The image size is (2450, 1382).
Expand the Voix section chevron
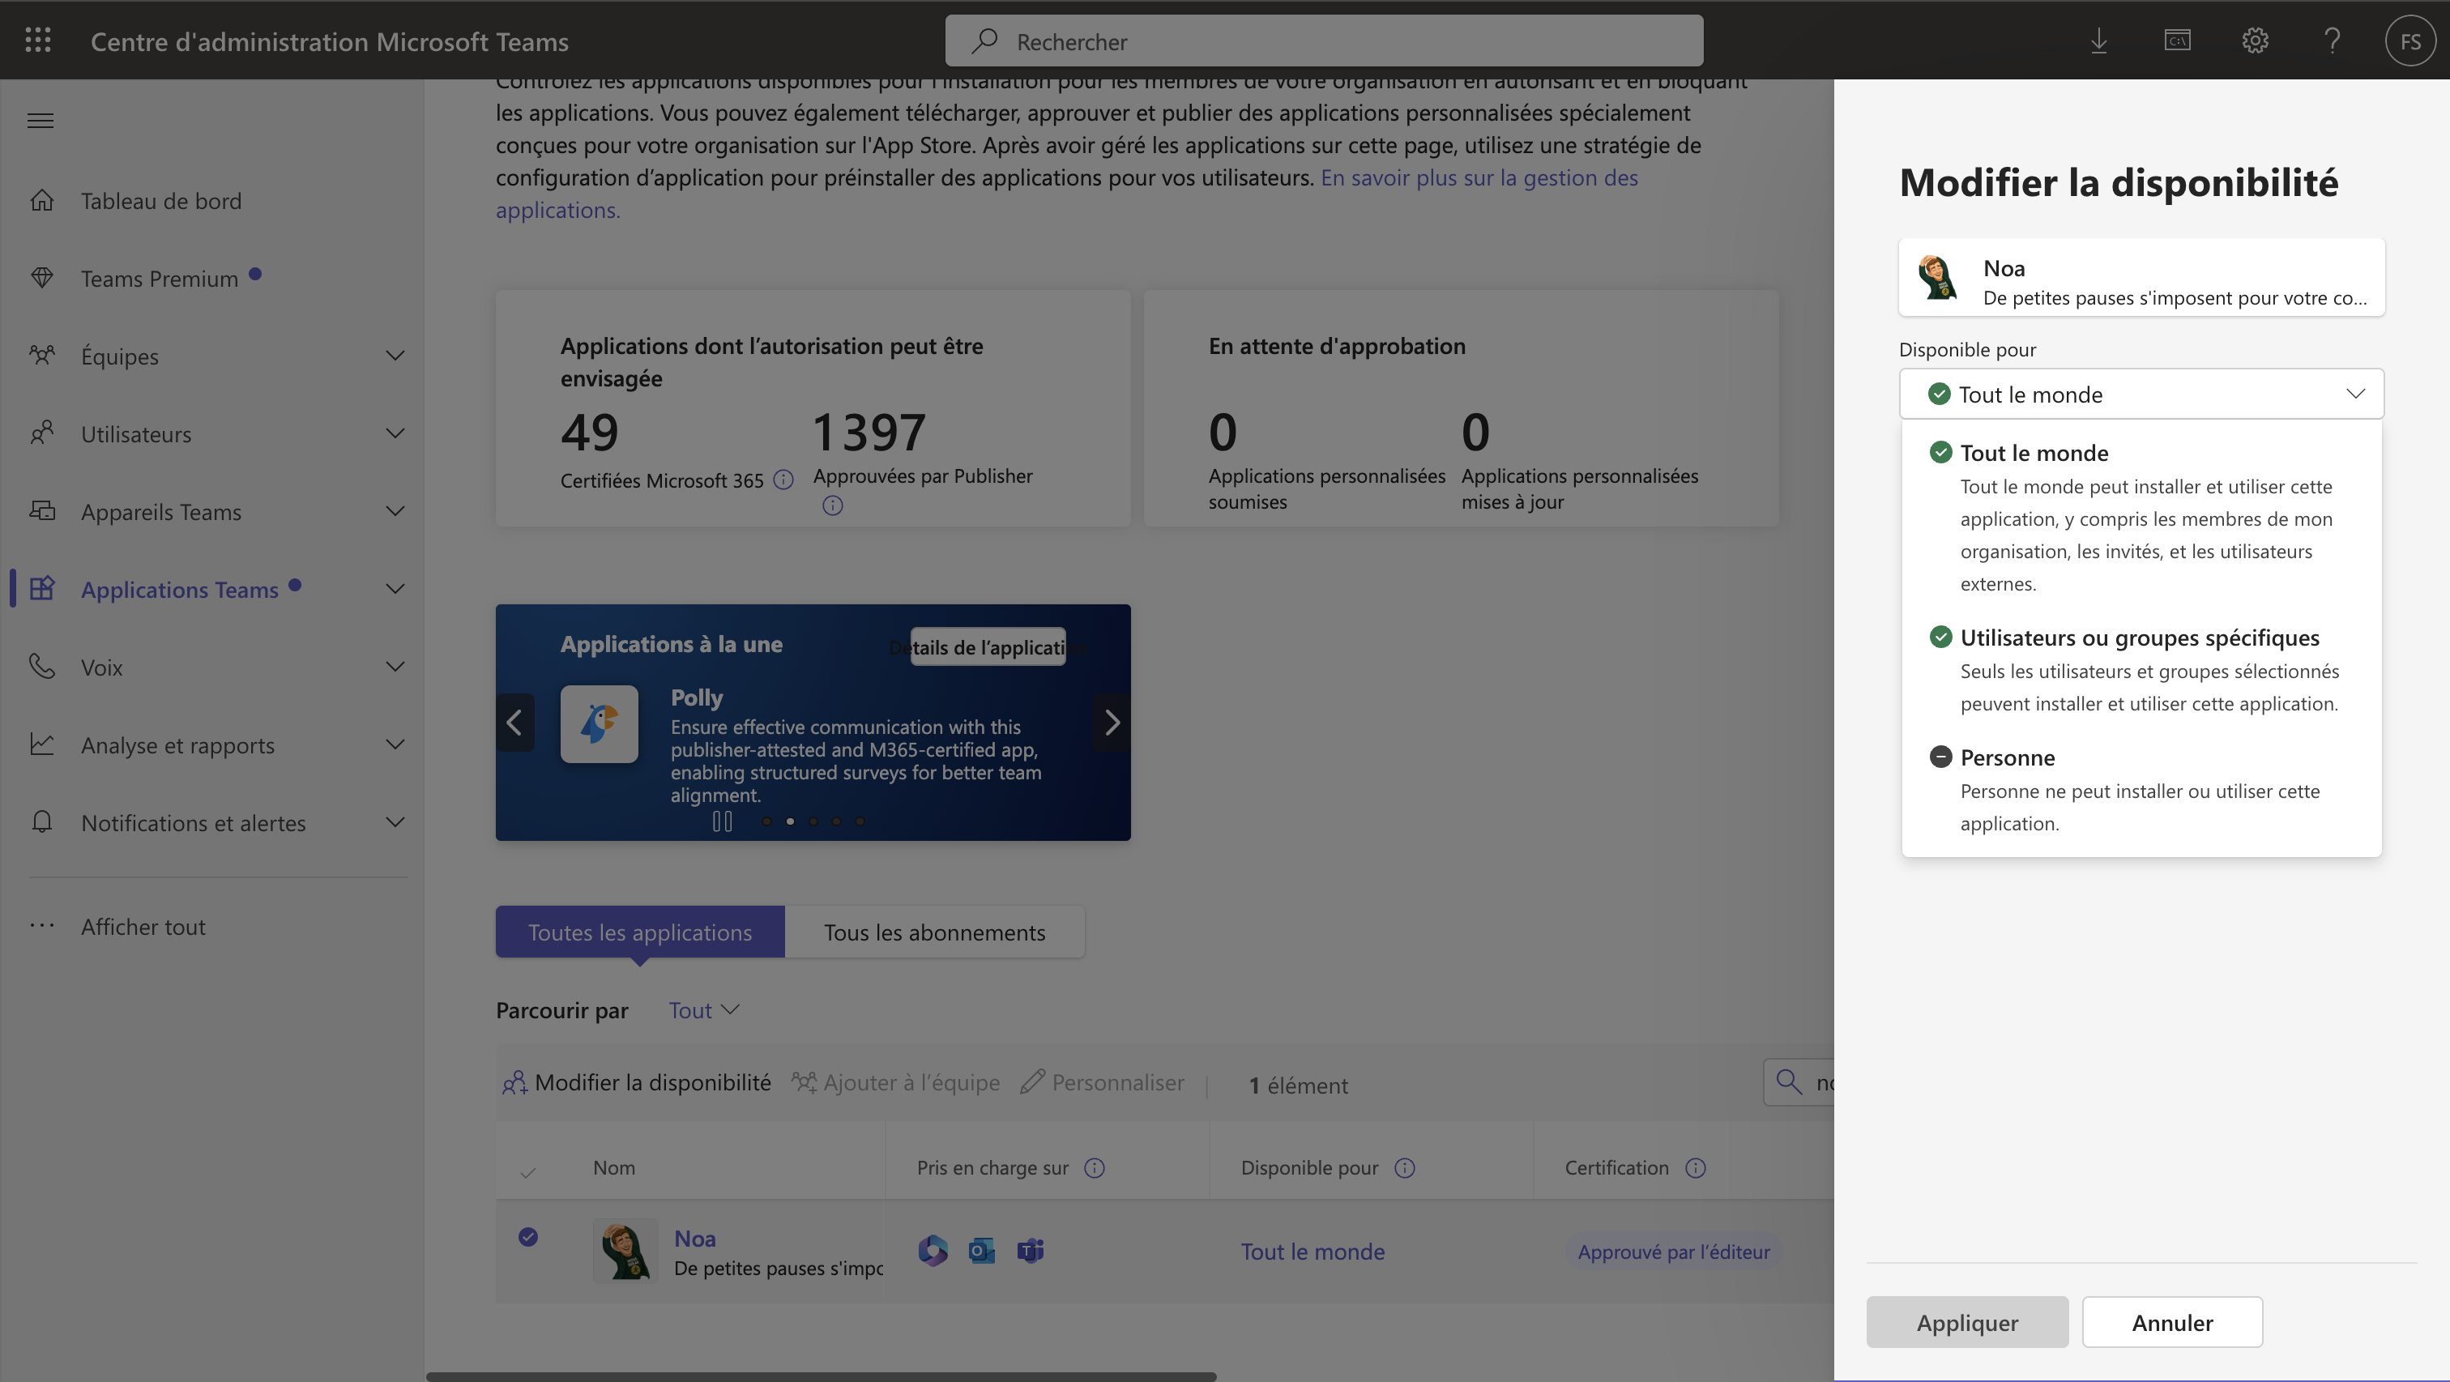click(x=395, y=666)
